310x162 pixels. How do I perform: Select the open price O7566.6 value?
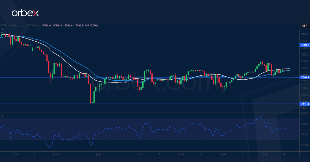click(46, 26)
